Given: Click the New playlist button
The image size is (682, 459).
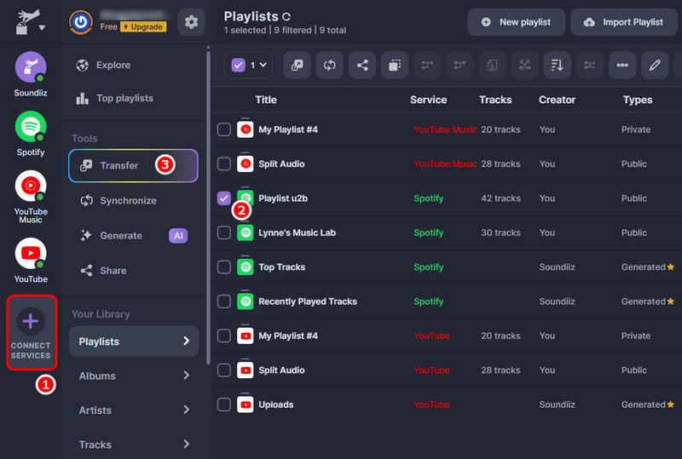Looking at the screenshot, I should tap(517, 22).
